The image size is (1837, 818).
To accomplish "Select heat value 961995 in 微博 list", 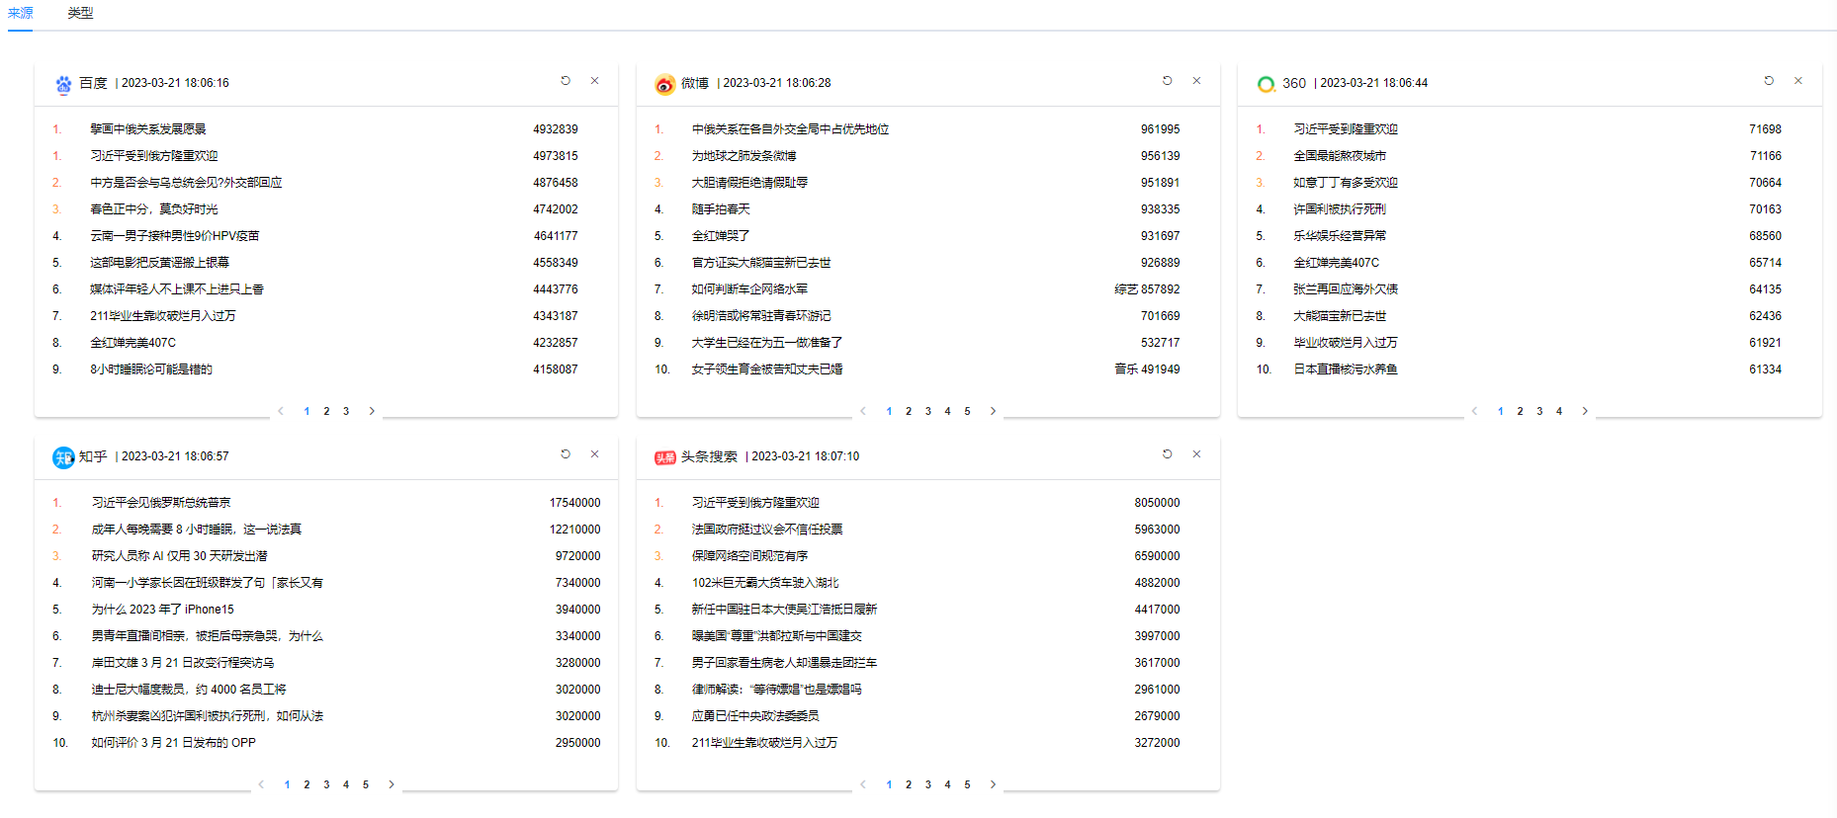I will (1160, 129).
